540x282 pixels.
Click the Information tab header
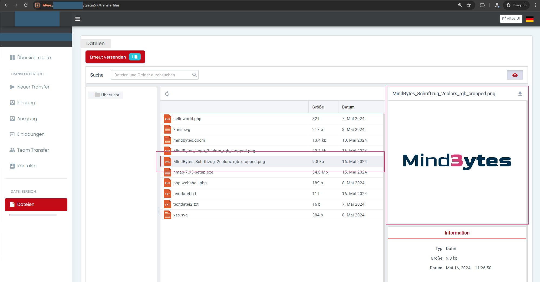coord(457,233)
